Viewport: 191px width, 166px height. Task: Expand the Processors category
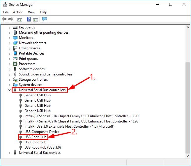(9, 64)
